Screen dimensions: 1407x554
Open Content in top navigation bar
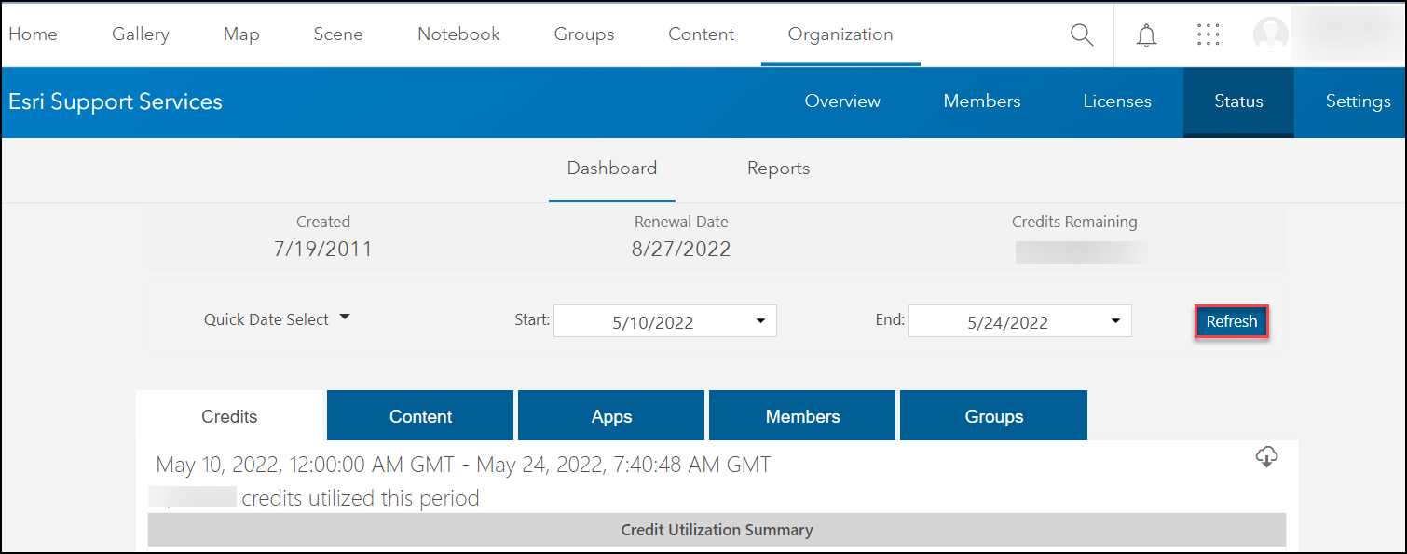[x=701, y=34]
